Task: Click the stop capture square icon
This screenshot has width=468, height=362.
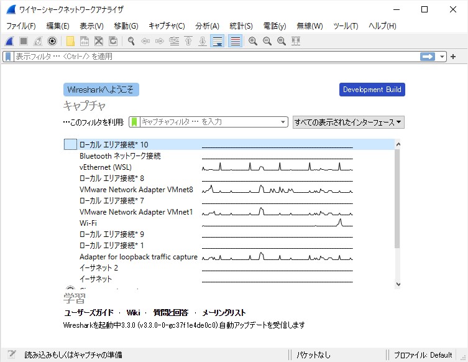Action: point(24,41)
